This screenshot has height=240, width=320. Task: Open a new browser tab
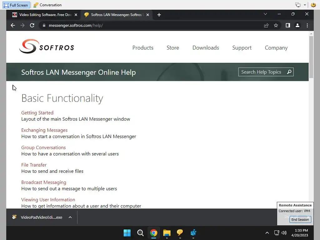tap(159, 15)
